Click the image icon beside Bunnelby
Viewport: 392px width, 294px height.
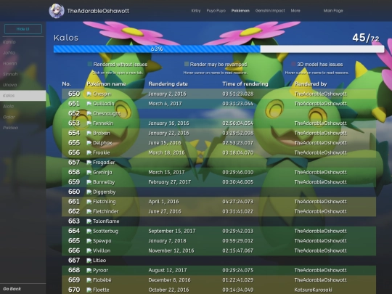click(x=89, y=182)
